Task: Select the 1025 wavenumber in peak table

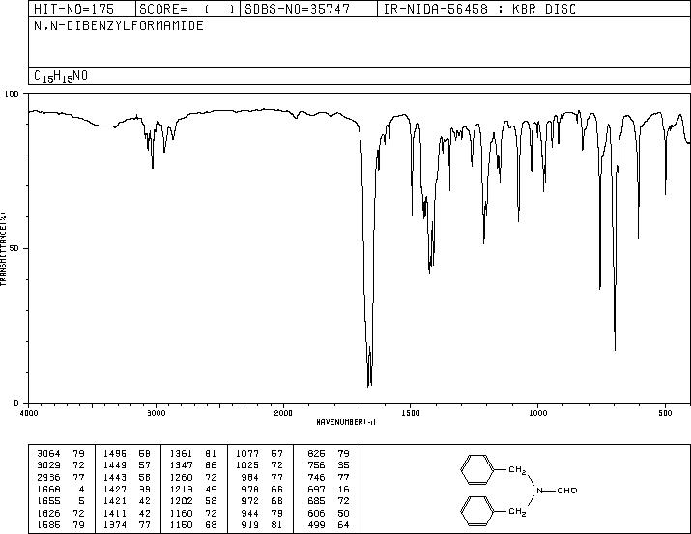Action: [x=247, y=465]
